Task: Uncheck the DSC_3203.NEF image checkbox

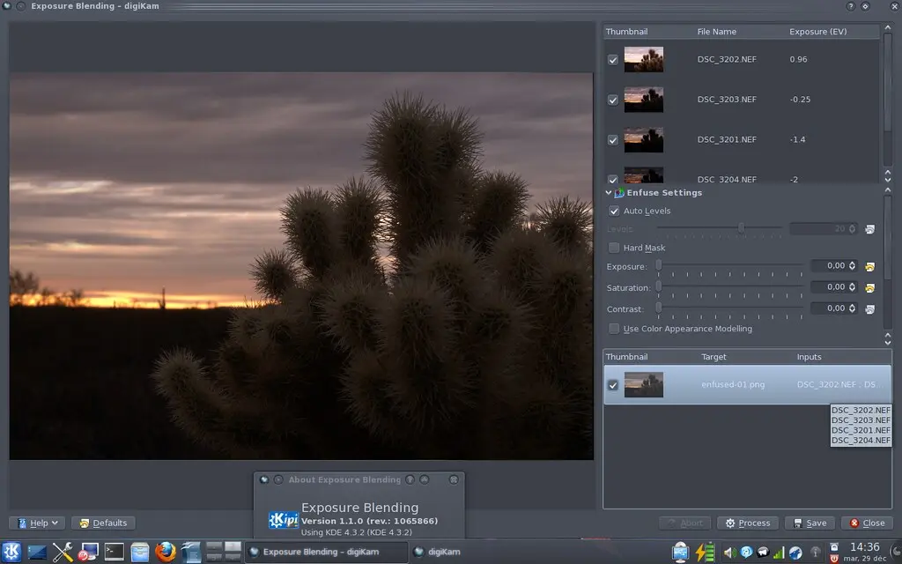Action: [613, 100]
